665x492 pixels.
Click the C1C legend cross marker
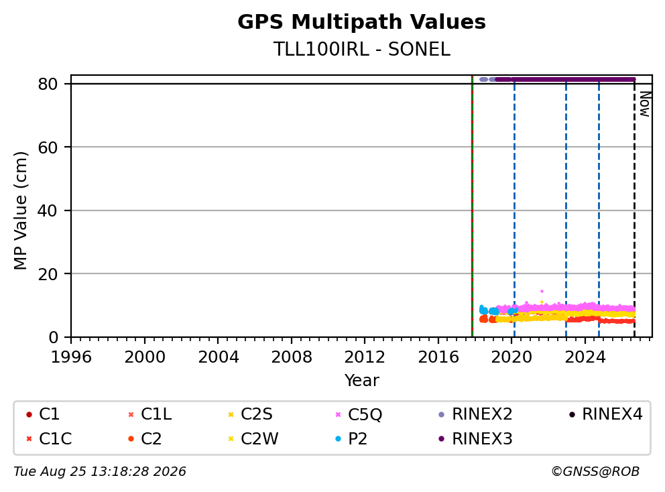pos(29,439)
